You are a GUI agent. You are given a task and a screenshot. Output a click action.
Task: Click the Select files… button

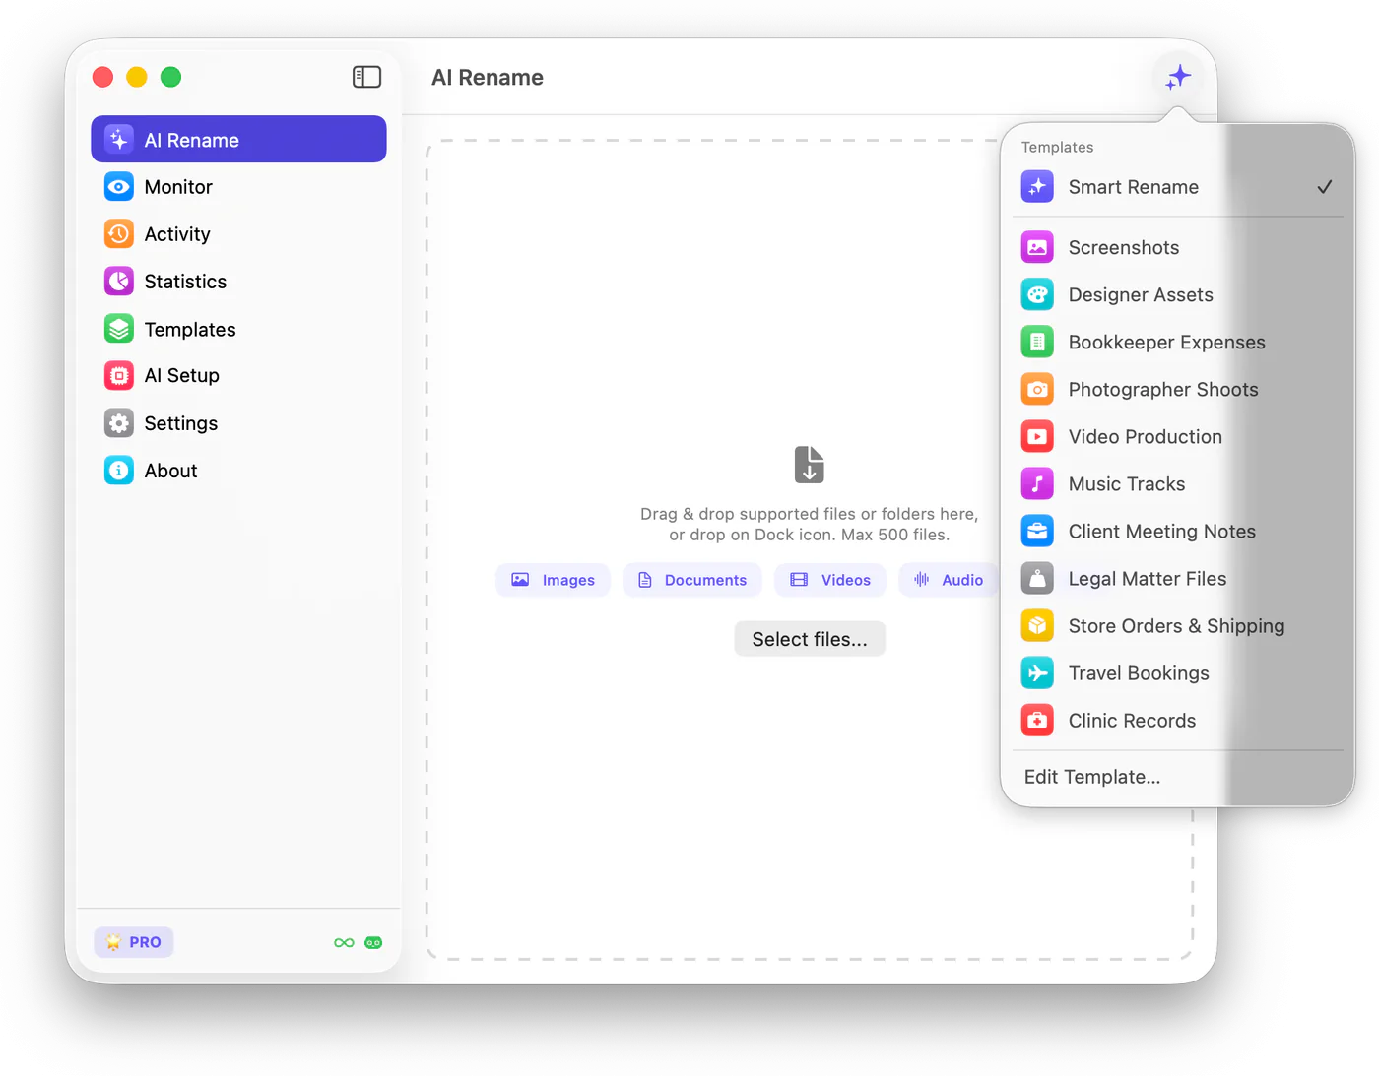(x=810, y=639)
